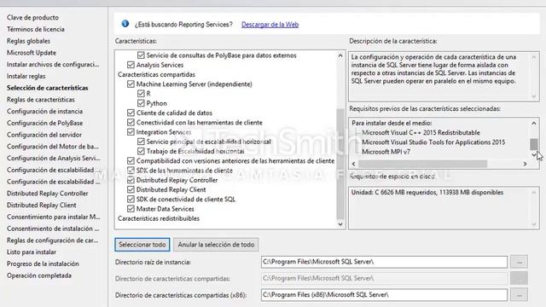Viewport: 546px width, 307px height.
Task: Browse for the x86 shared features directory
Action: point(519,295)
